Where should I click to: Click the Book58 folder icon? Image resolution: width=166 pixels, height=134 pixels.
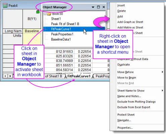coord(49,14)
